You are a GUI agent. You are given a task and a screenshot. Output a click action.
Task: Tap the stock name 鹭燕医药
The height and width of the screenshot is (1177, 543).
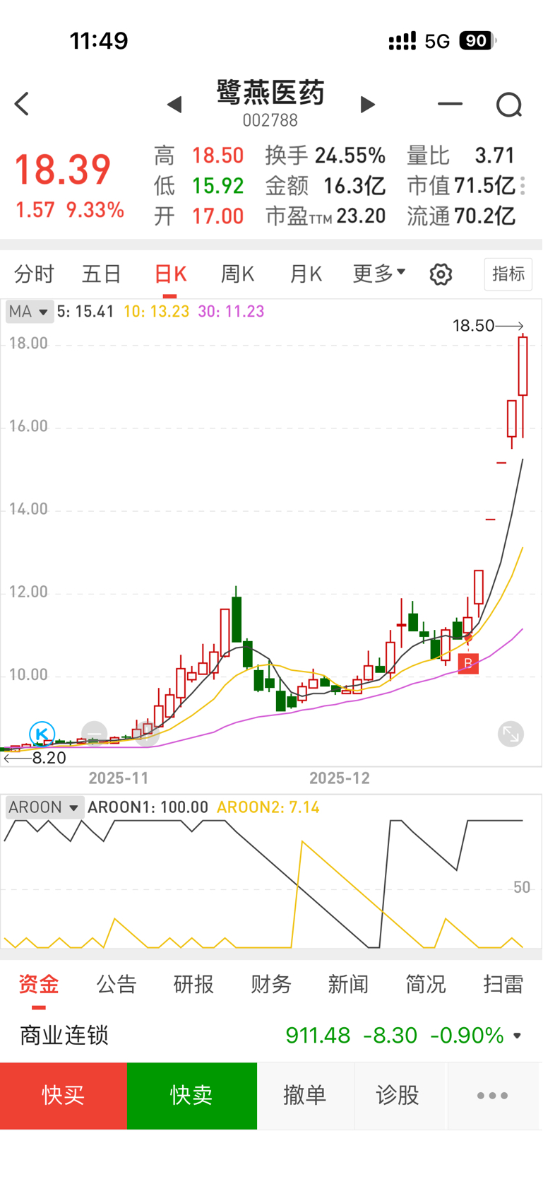point(270,93)
